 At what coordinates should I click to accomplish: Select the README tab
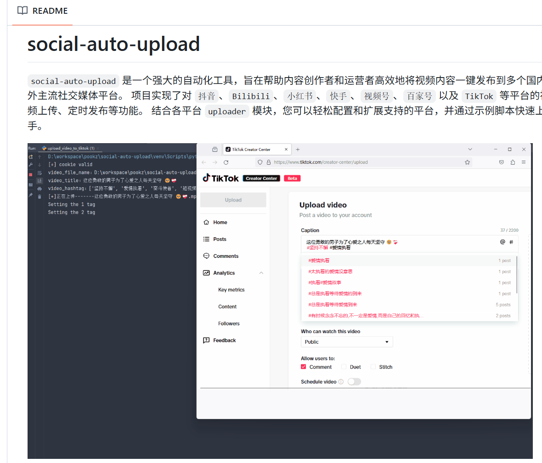pos(43,11)
